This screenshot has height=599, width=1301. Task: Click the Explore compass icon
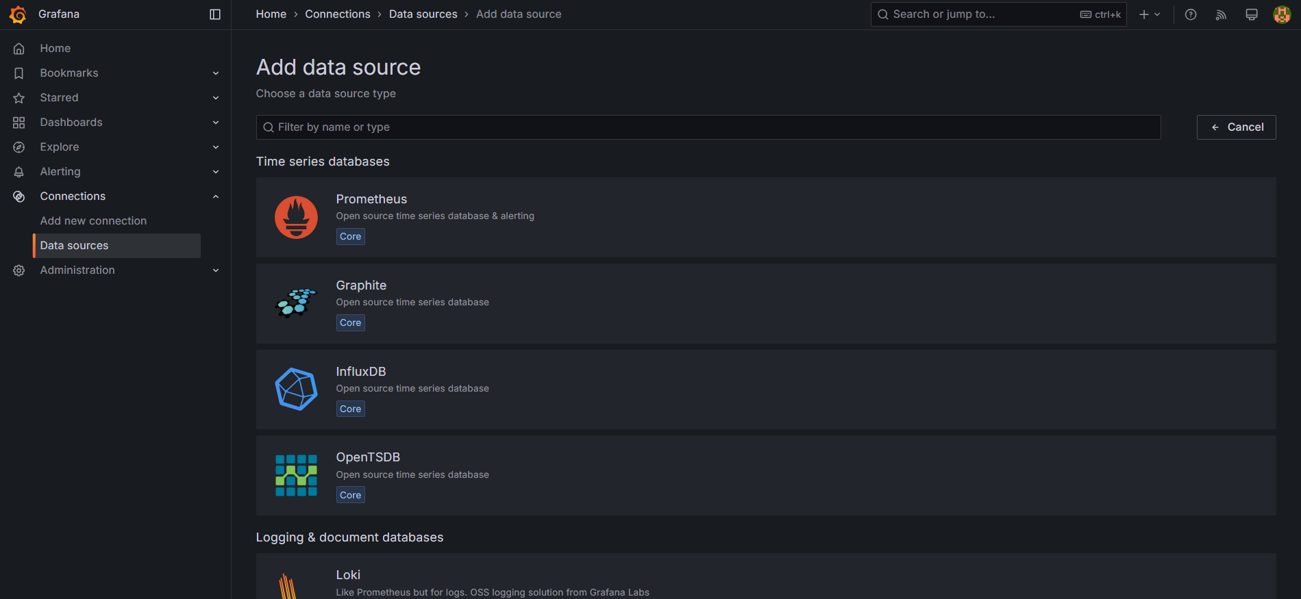tap(19, 147)
